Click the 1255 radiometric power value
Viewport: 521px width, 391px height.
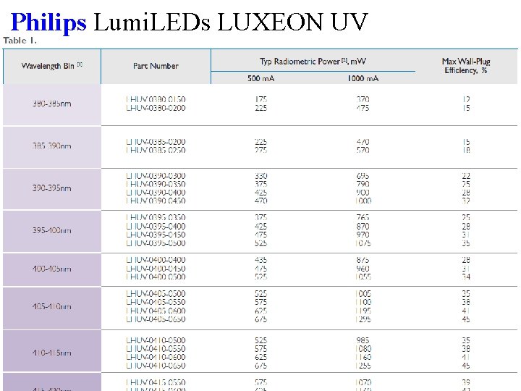[x=363, y=366]
